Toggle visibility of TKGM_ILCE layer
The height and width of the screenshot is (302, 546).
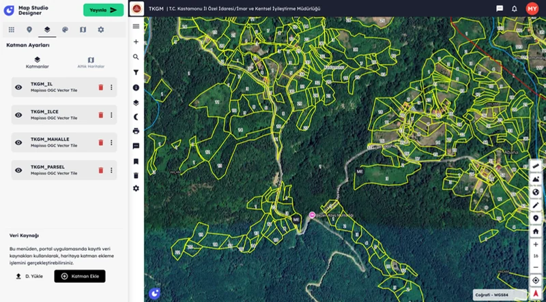18,115
